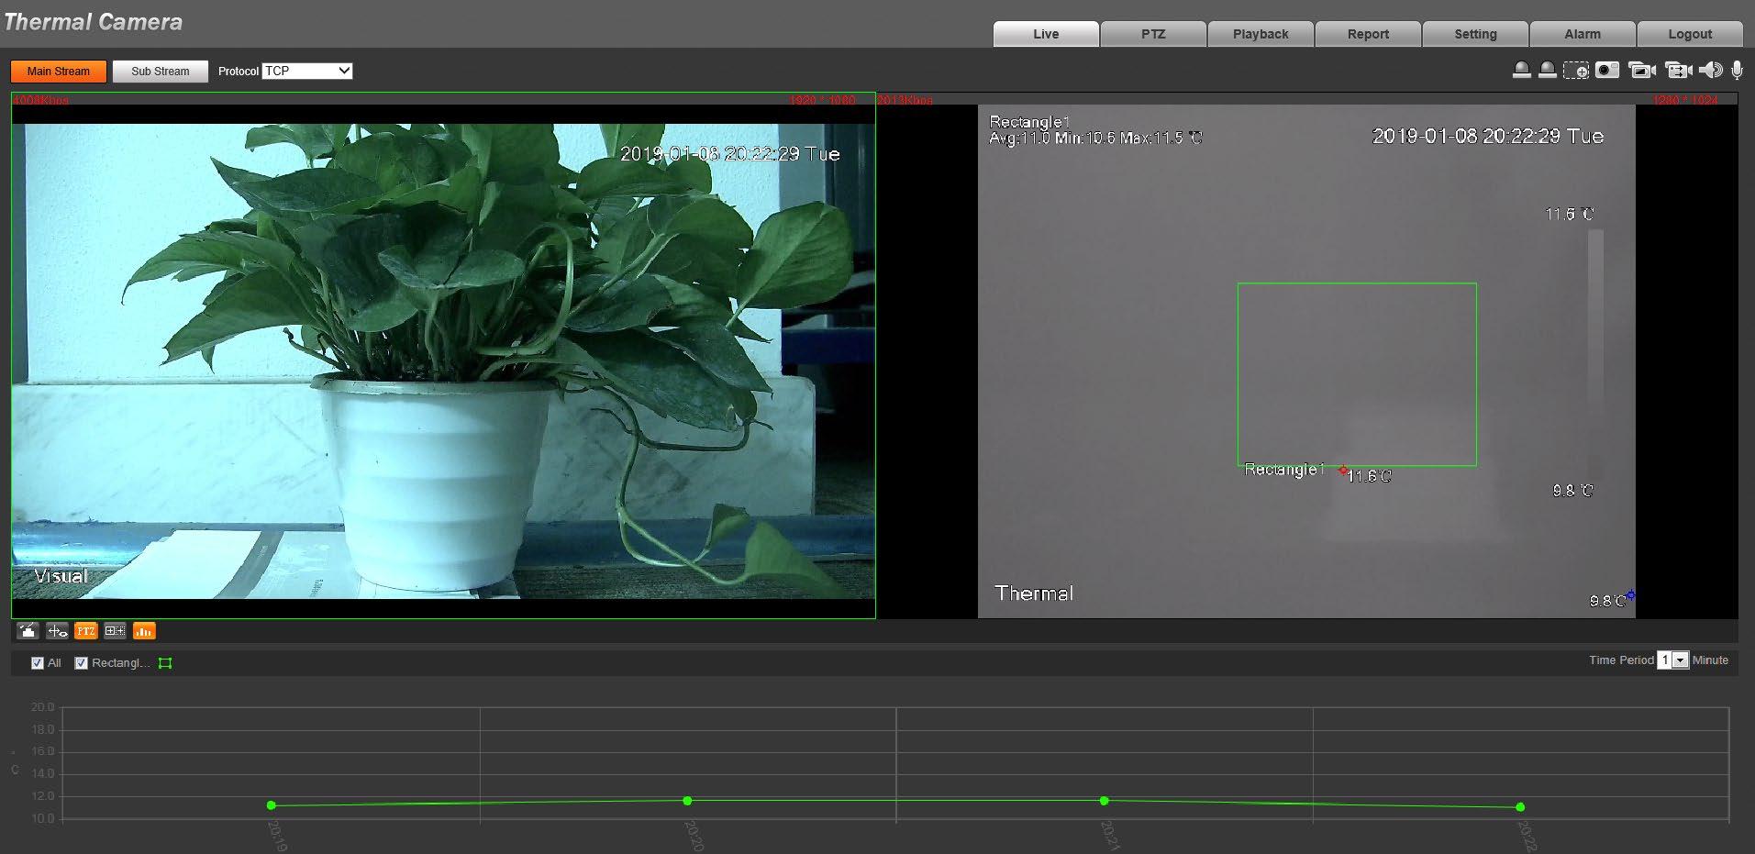Select the Sub Stream button
The width and height of the screenshot is (1755, 854).
pos(161,72)
